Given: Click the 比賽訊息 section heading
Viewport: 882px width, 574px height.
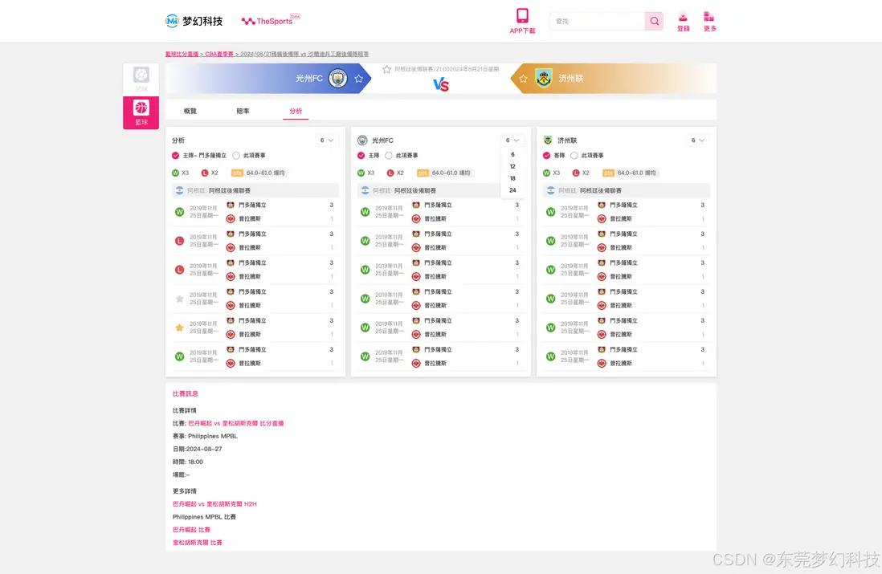Looking at the screenshot, I should 185,393.
